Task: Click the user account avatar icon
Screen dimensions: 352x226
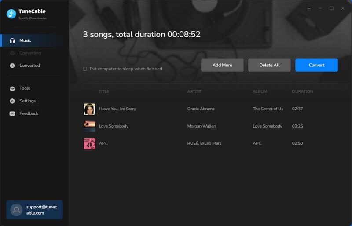Action: coord(16,210)
